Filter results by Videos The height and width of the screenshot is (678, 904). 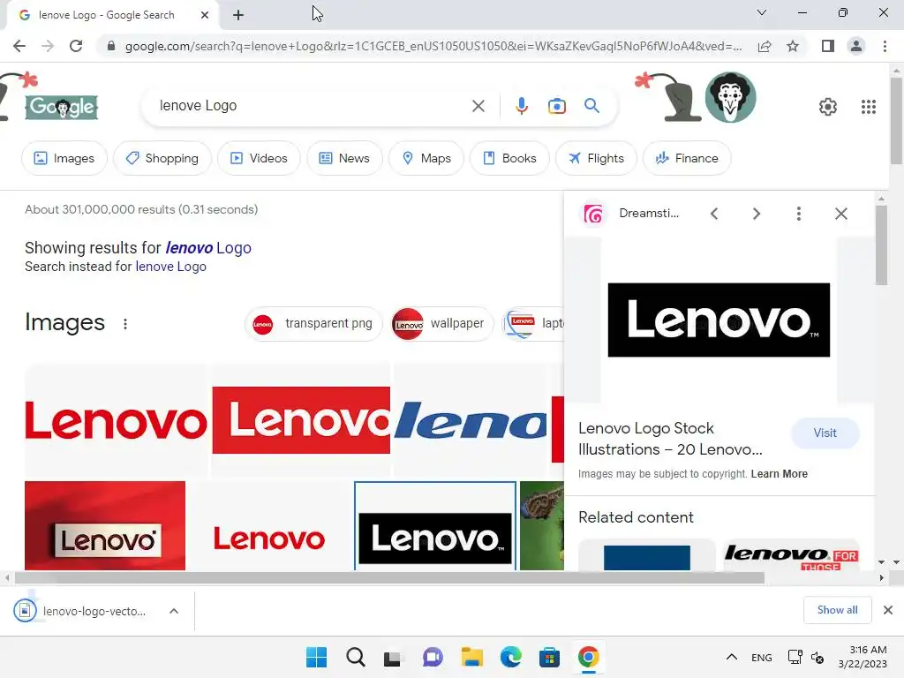(259, 158)
